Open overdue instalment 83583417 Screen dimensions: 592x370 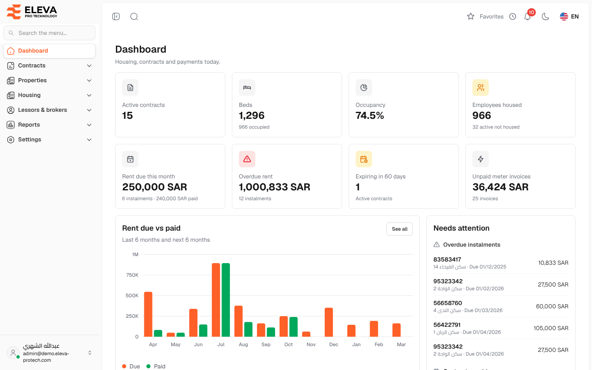501,263
